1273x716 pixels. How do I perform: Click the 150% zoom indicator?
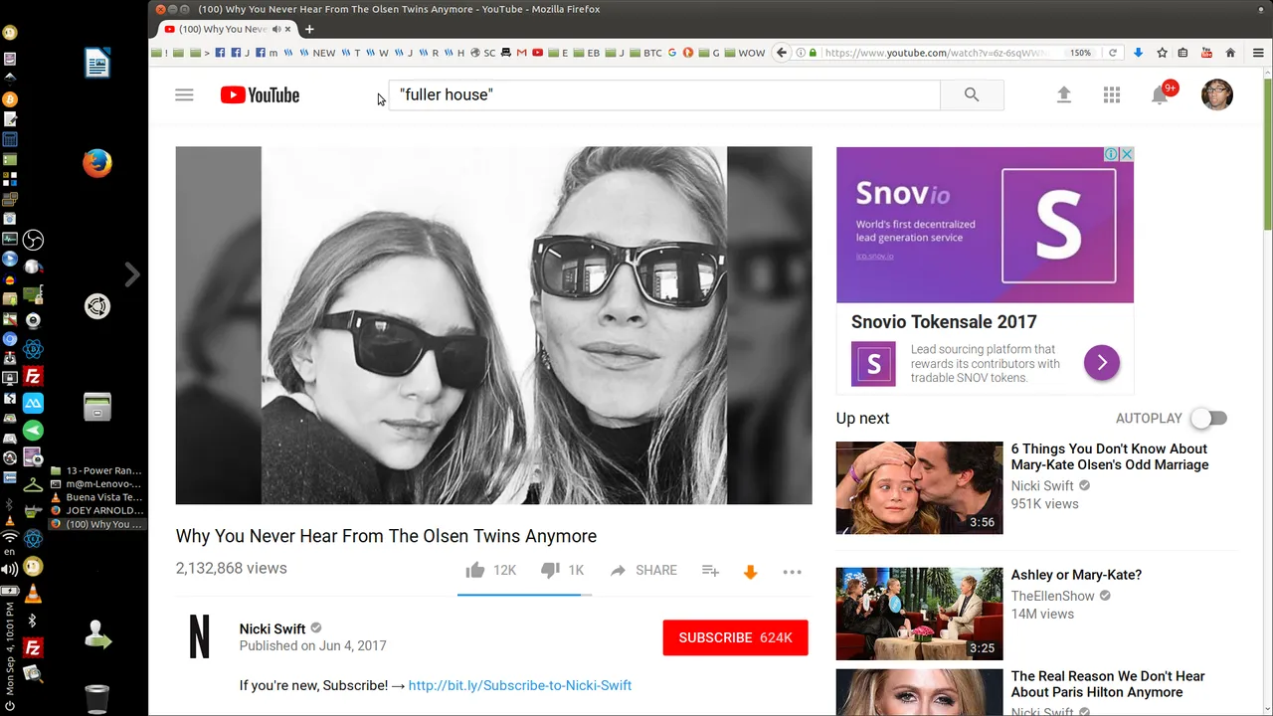click(1081, 53)
